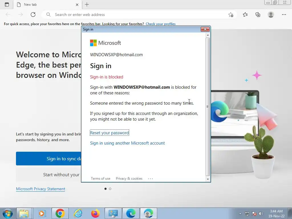Refresh the page with the reload icon

click(x=33, y=15)
